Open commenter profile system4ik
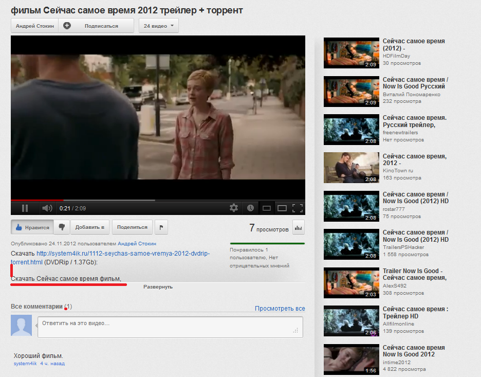Image resolution: width=481 pixels, height=377 pixels. pos(25,364)
